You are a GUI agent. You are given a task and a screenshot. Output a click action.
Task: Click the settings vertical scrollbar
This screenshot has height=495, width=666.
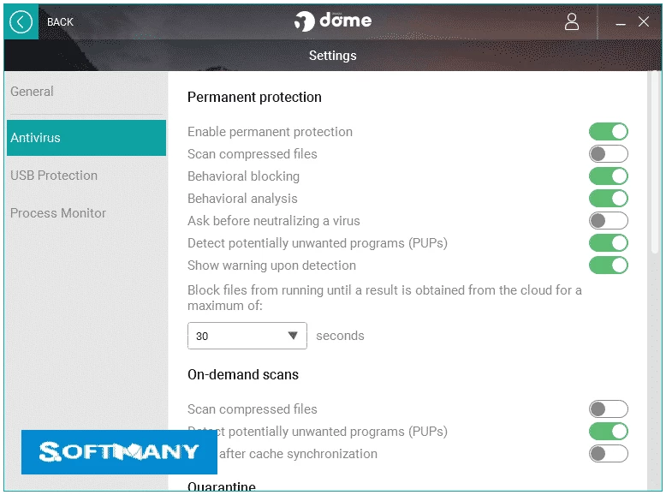[x=655, y=257]
